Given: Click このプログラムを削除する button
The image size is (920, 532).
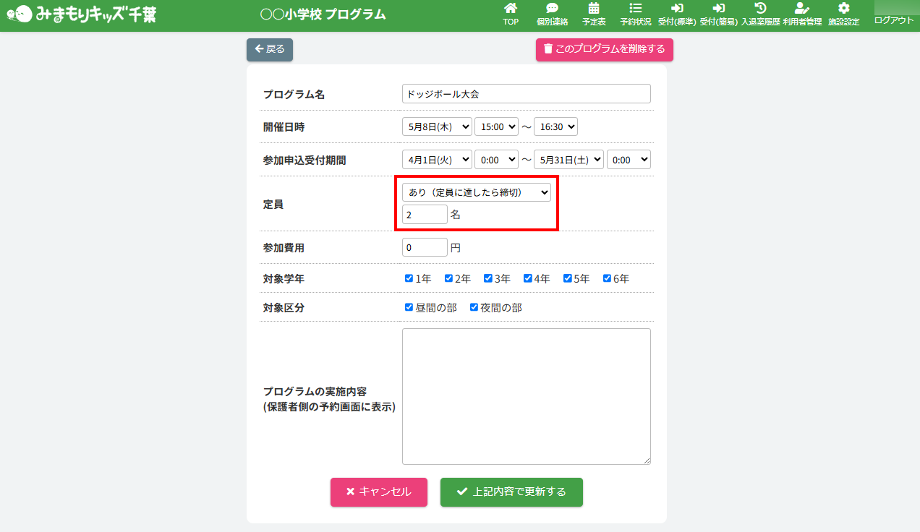Looking at the screenshot, I should point(604,49).
